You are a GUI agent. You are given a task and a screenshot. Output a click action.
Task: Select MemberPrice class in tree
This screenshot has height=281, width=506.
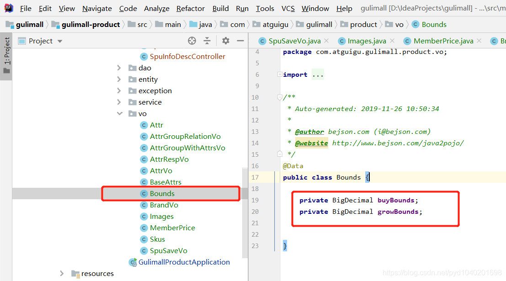coord(172,228)
